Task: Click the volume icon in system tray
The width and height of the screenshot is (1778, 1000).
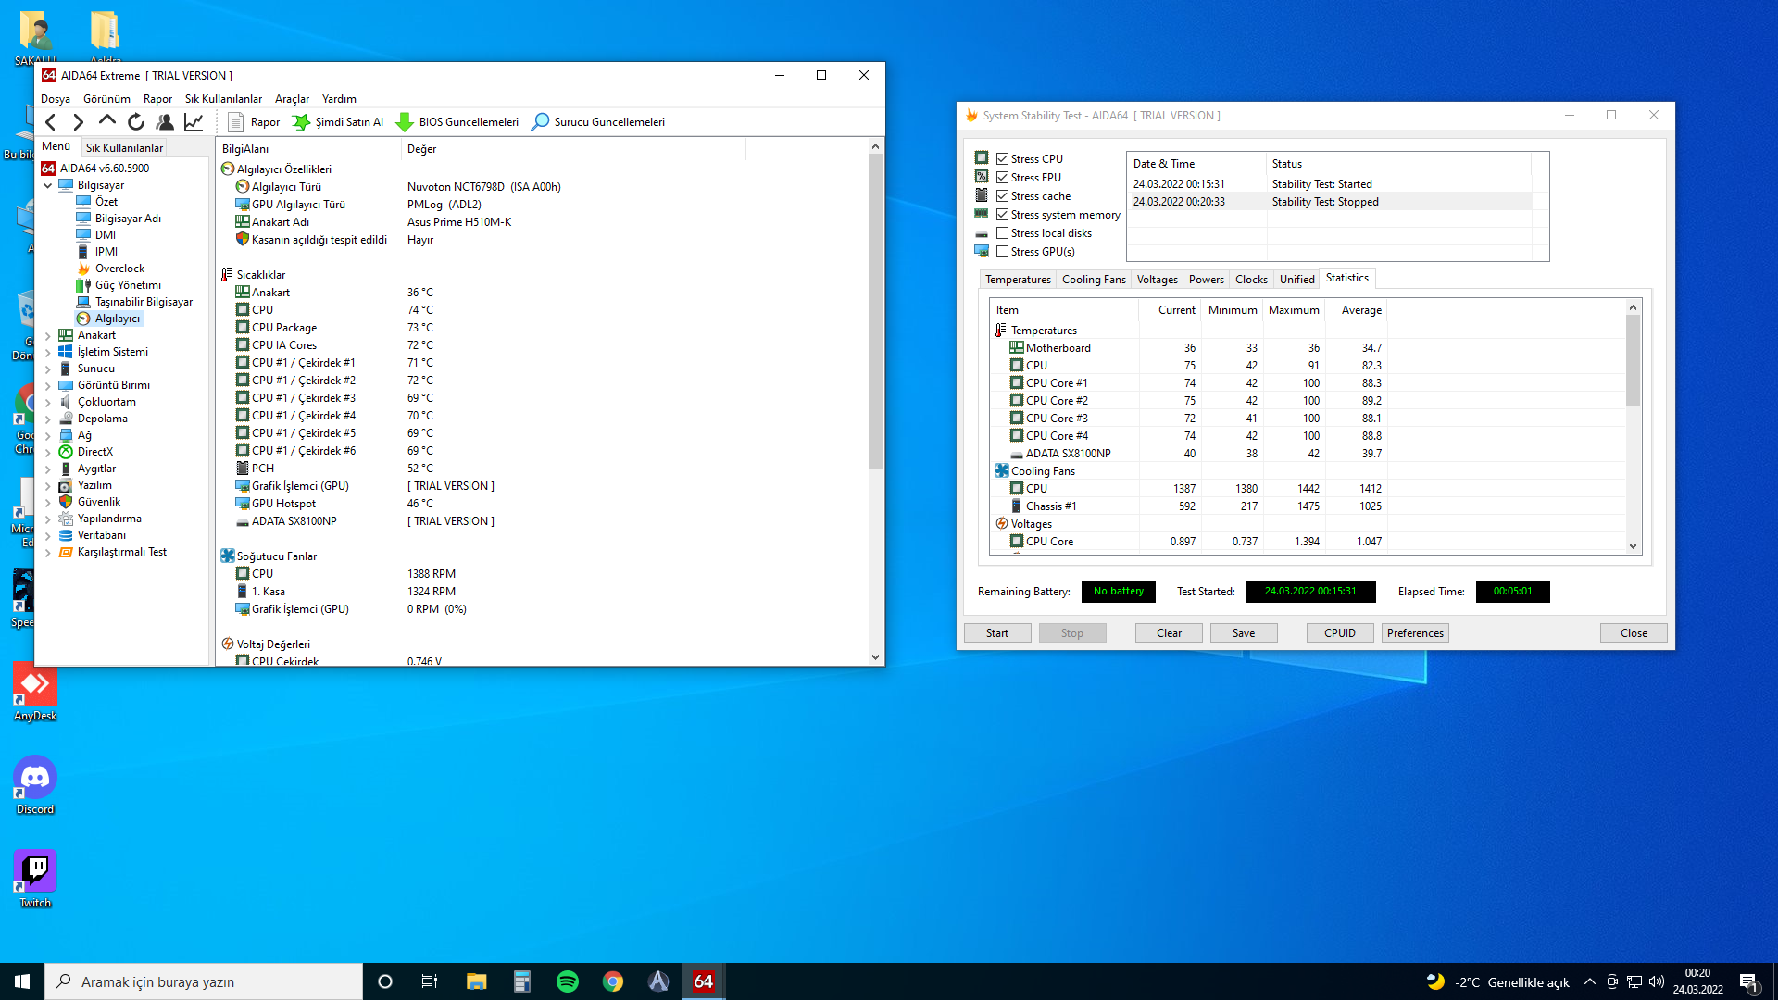Action: tap(1657, 982)
